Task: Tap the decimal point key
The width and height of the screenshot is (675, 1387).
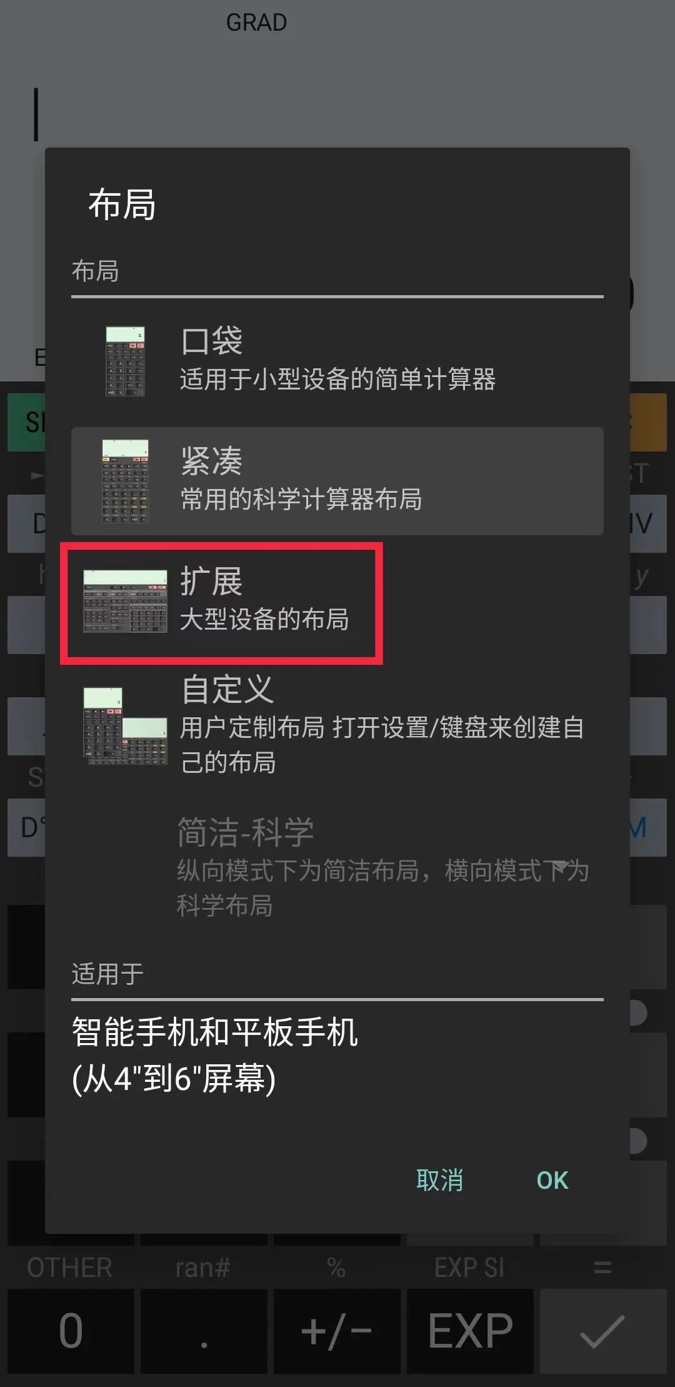Action: point(204,1331)
